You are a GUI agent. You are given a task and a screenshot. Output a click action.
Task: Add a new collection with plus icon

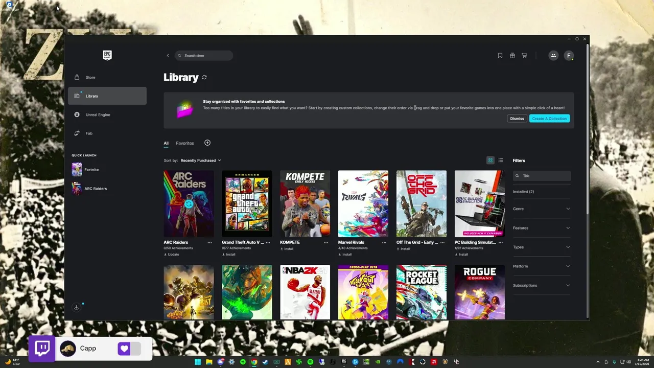tap(207, 143)
